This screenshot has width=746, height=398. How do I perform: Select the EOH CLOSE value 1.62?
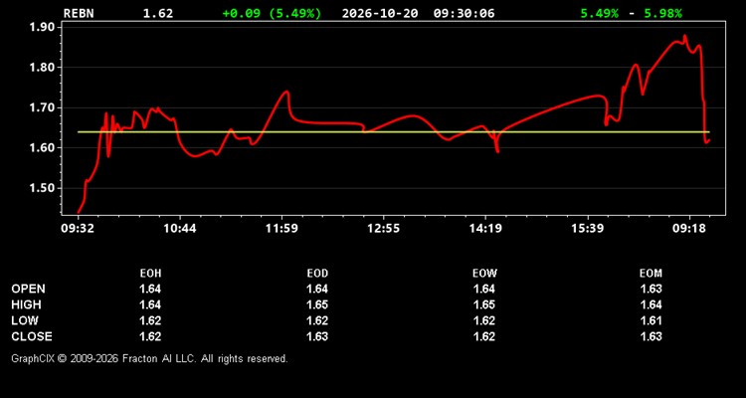coord(150,336)
